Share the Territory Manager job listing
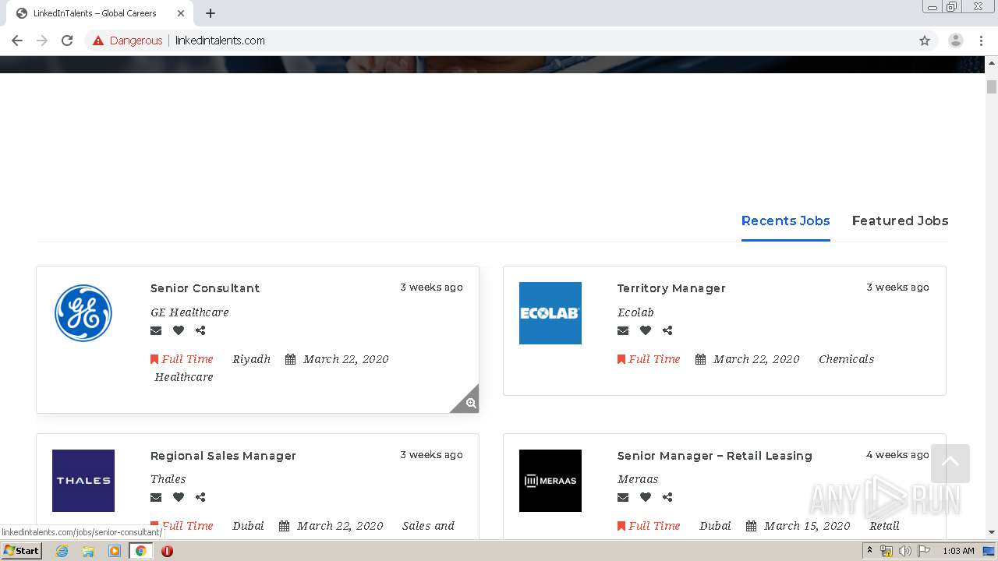This screenshot has width=998, height=561. (x=667, y=330)
